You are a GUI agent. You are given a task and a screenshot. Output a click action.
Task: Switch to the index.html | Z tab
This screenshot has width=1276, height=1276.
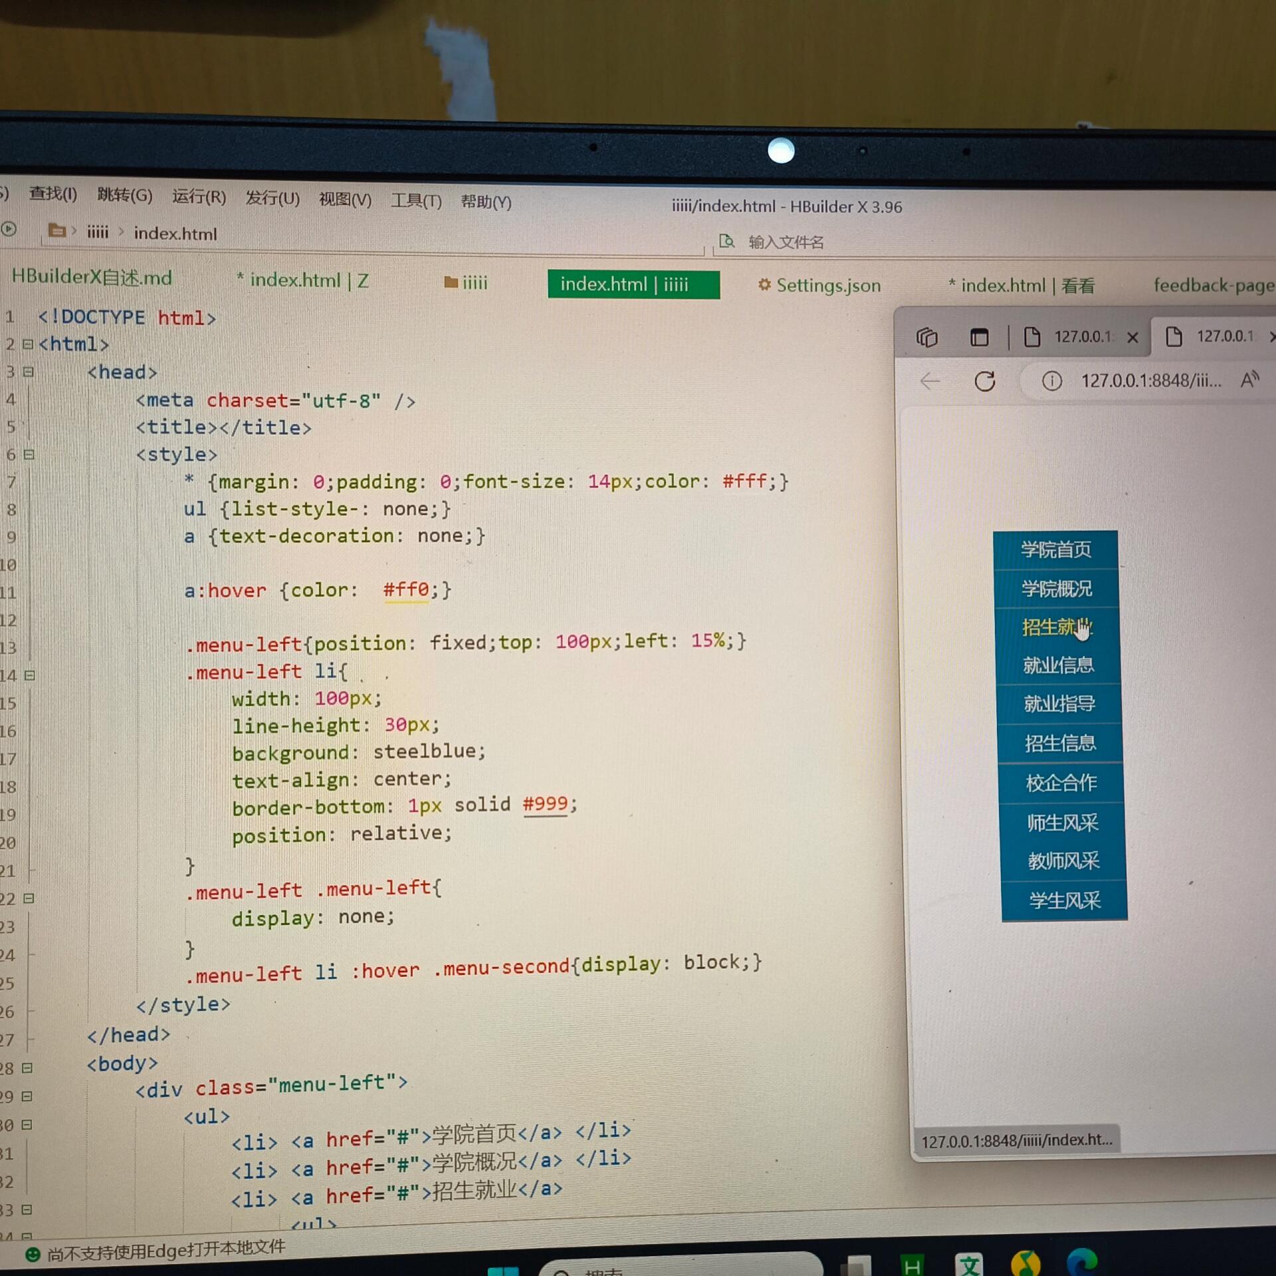click(302, 280)
